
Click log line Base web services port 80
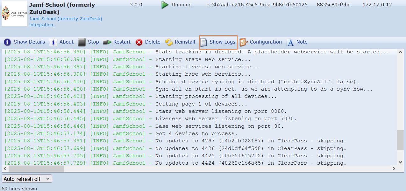(x=144, y=126)
